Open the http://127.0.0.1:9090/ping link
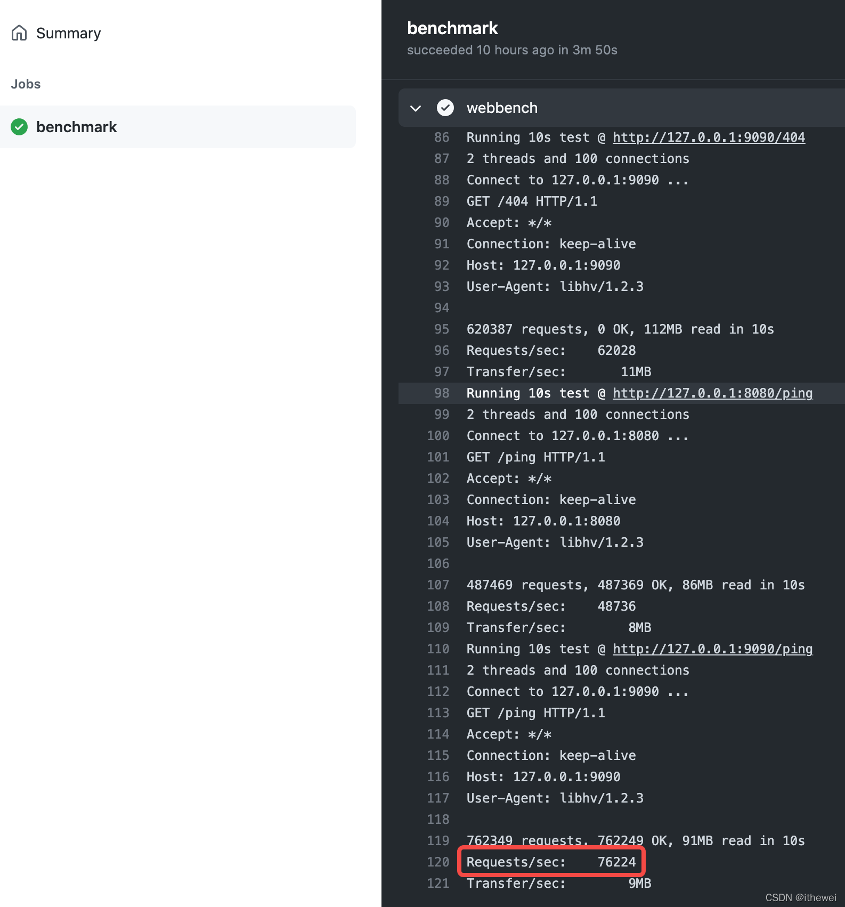845x907 pixels. tap(712, 649)
